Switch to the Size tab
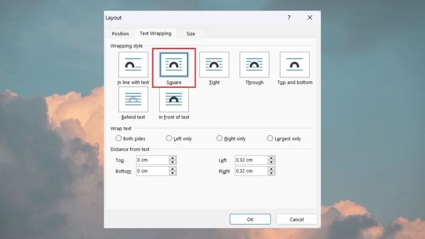The width and height of the screenshot is (425, 239). coord(191,33)
